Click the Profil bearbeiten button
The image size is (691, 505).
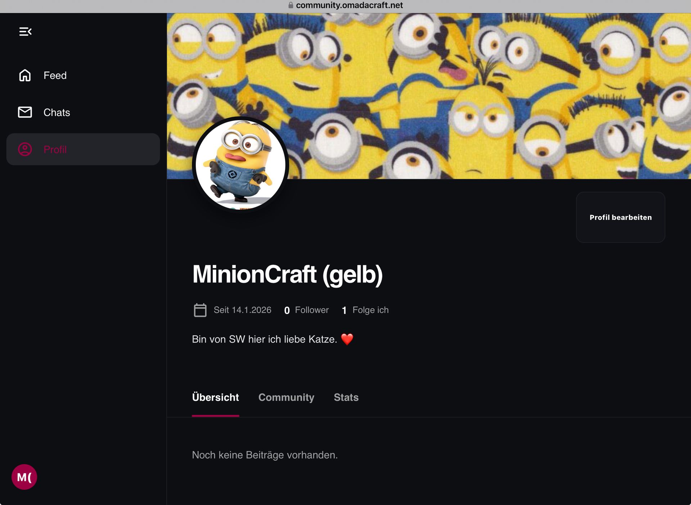[620, 217]
